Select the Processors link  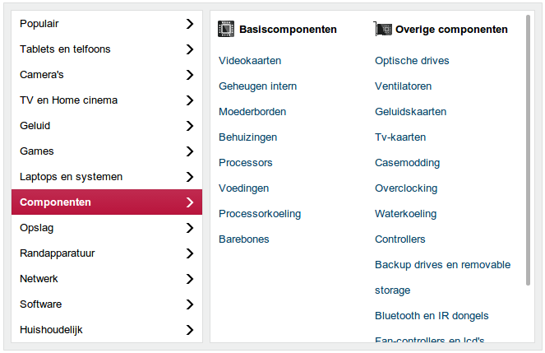pyautogui.click(x=246, y=163)
